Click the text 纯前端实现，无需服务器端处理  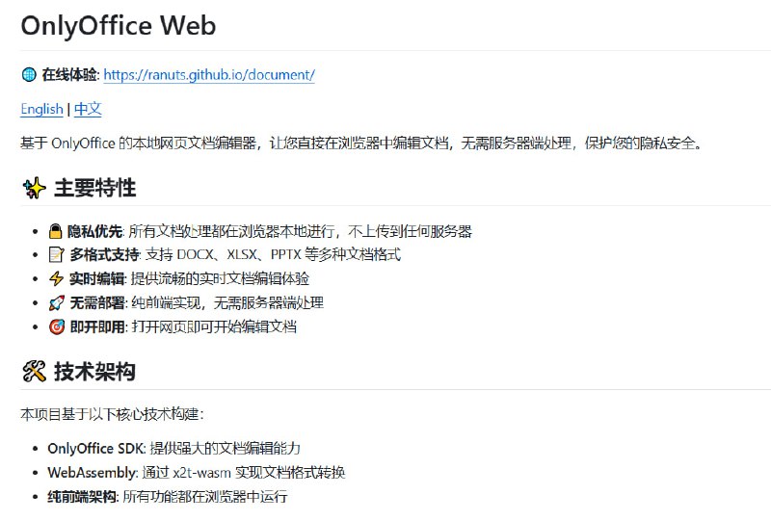point(227,302)
